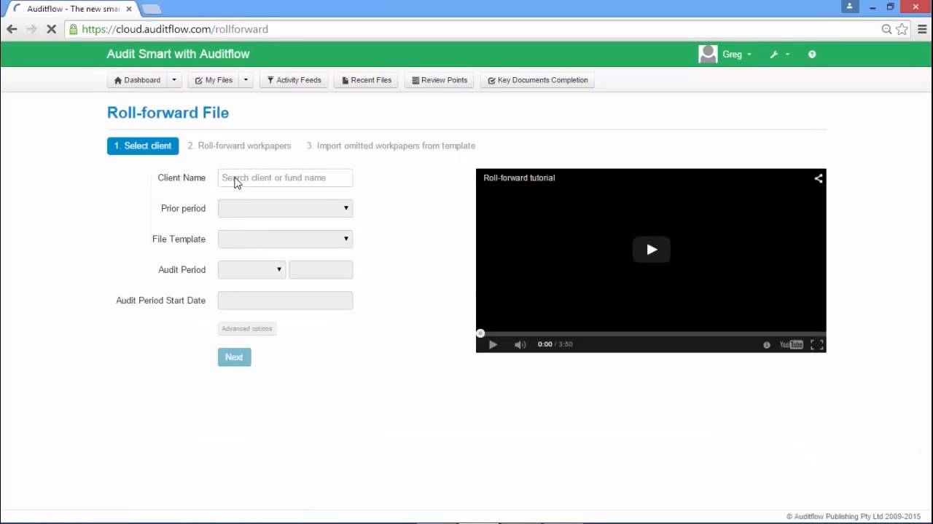Viewport: 933px width, 524px height.
Task: Open the Chrome menu hamburger icon
Action: (922, 29)
